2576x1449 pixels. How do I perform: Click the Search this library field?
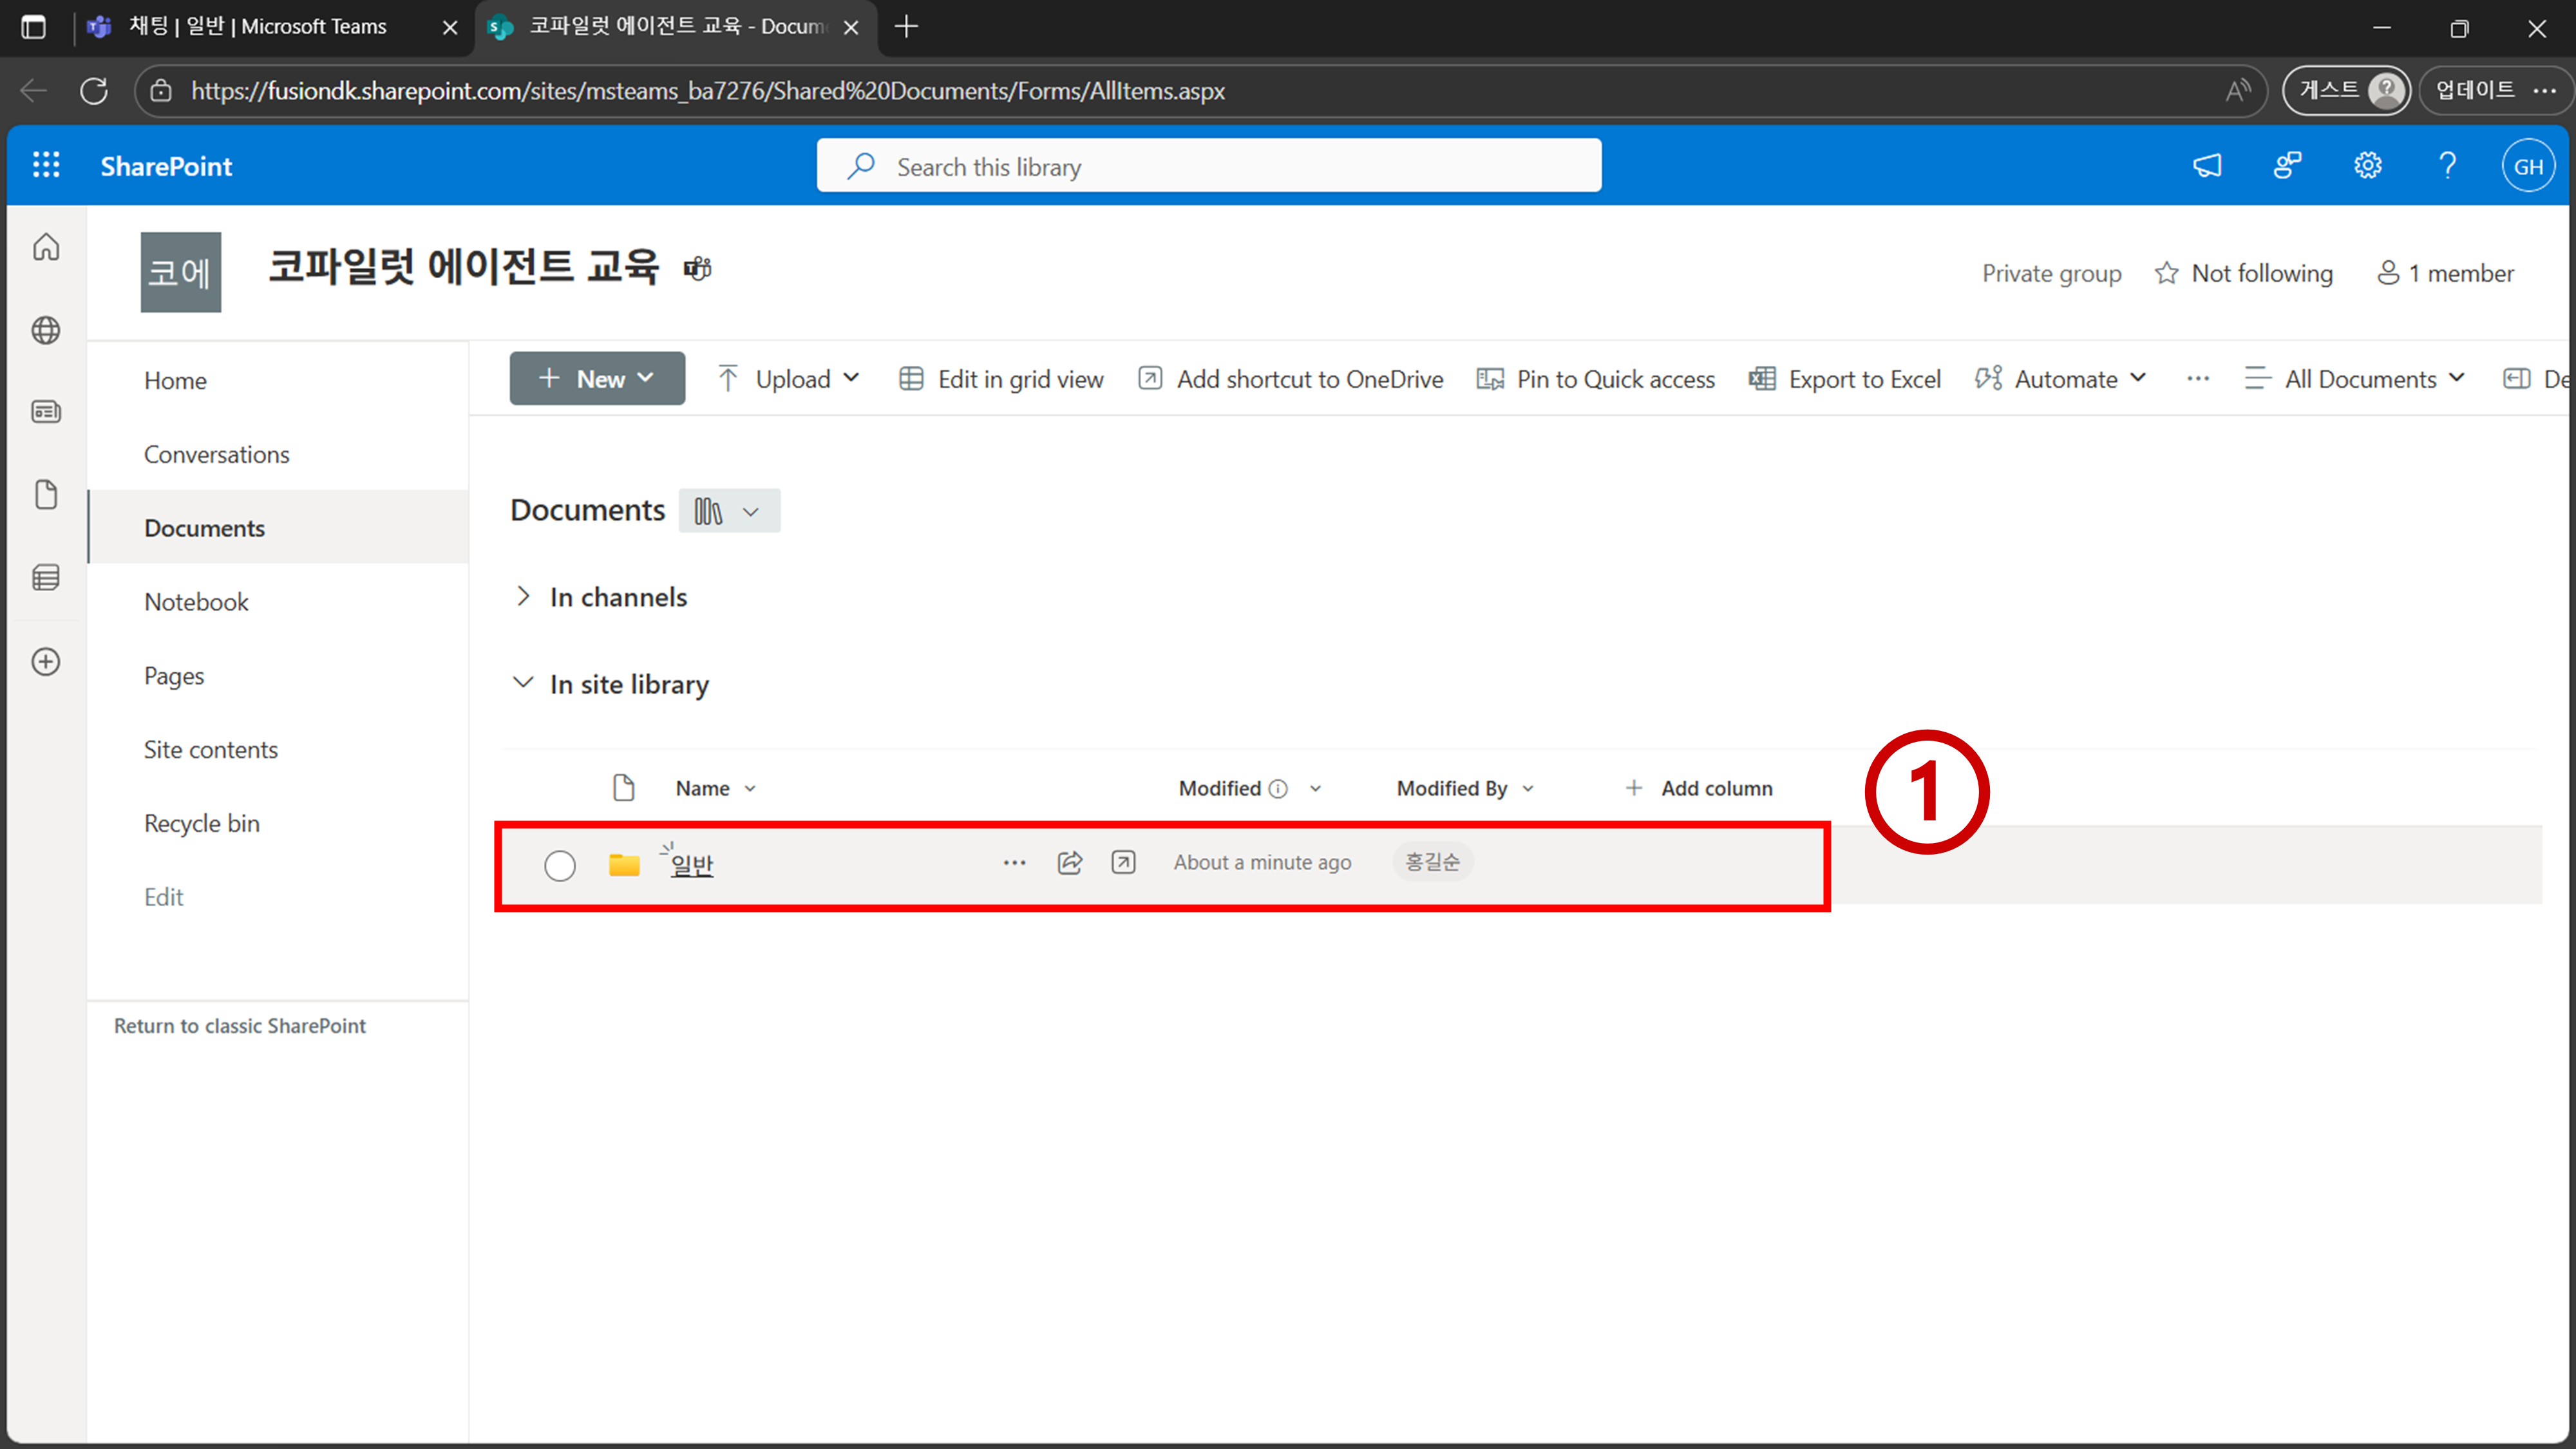[1208, 166]
